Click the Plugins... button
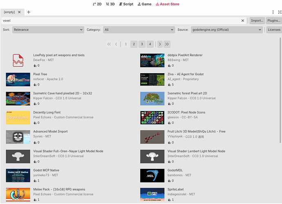Image resolution: width=282 pixels, height=204 pixels. [x=274, y=20]
